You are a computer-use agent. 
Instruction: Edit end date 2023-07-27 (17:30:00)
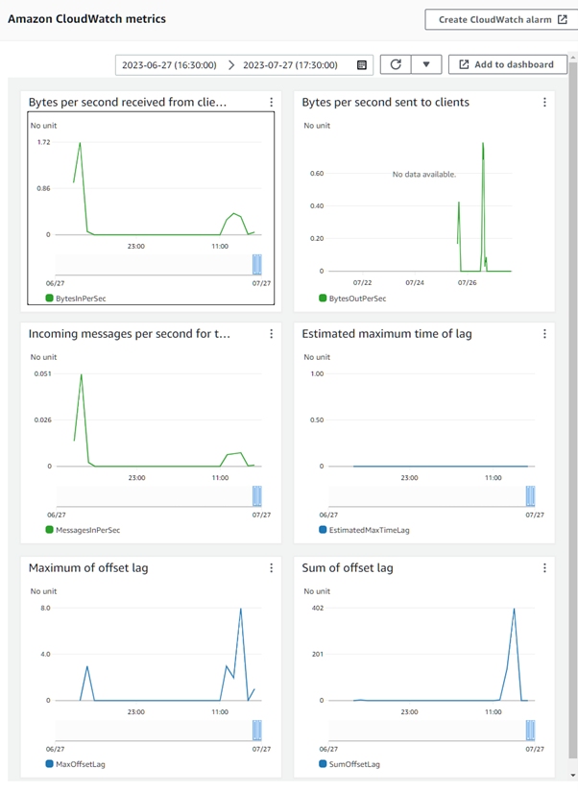point(290,65)
